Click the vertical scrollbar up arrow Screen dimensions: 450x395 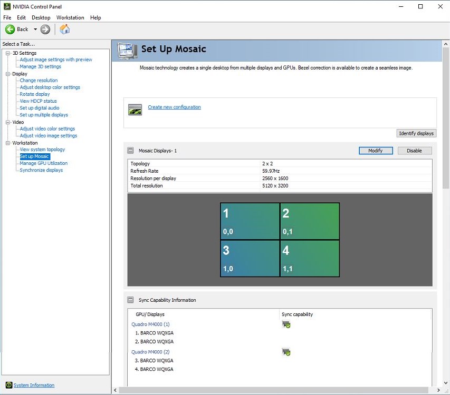446,44
